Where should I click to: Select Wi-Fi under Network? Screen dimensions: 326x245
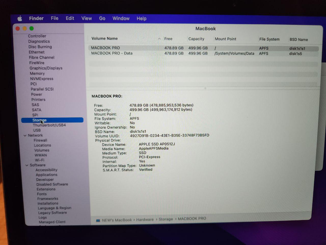click(x=39, y=160)
